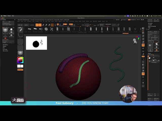Screen dimensions: 162x121
Task: Open the current brush thumbnail on left shelf
Action: tap(20, 31)
